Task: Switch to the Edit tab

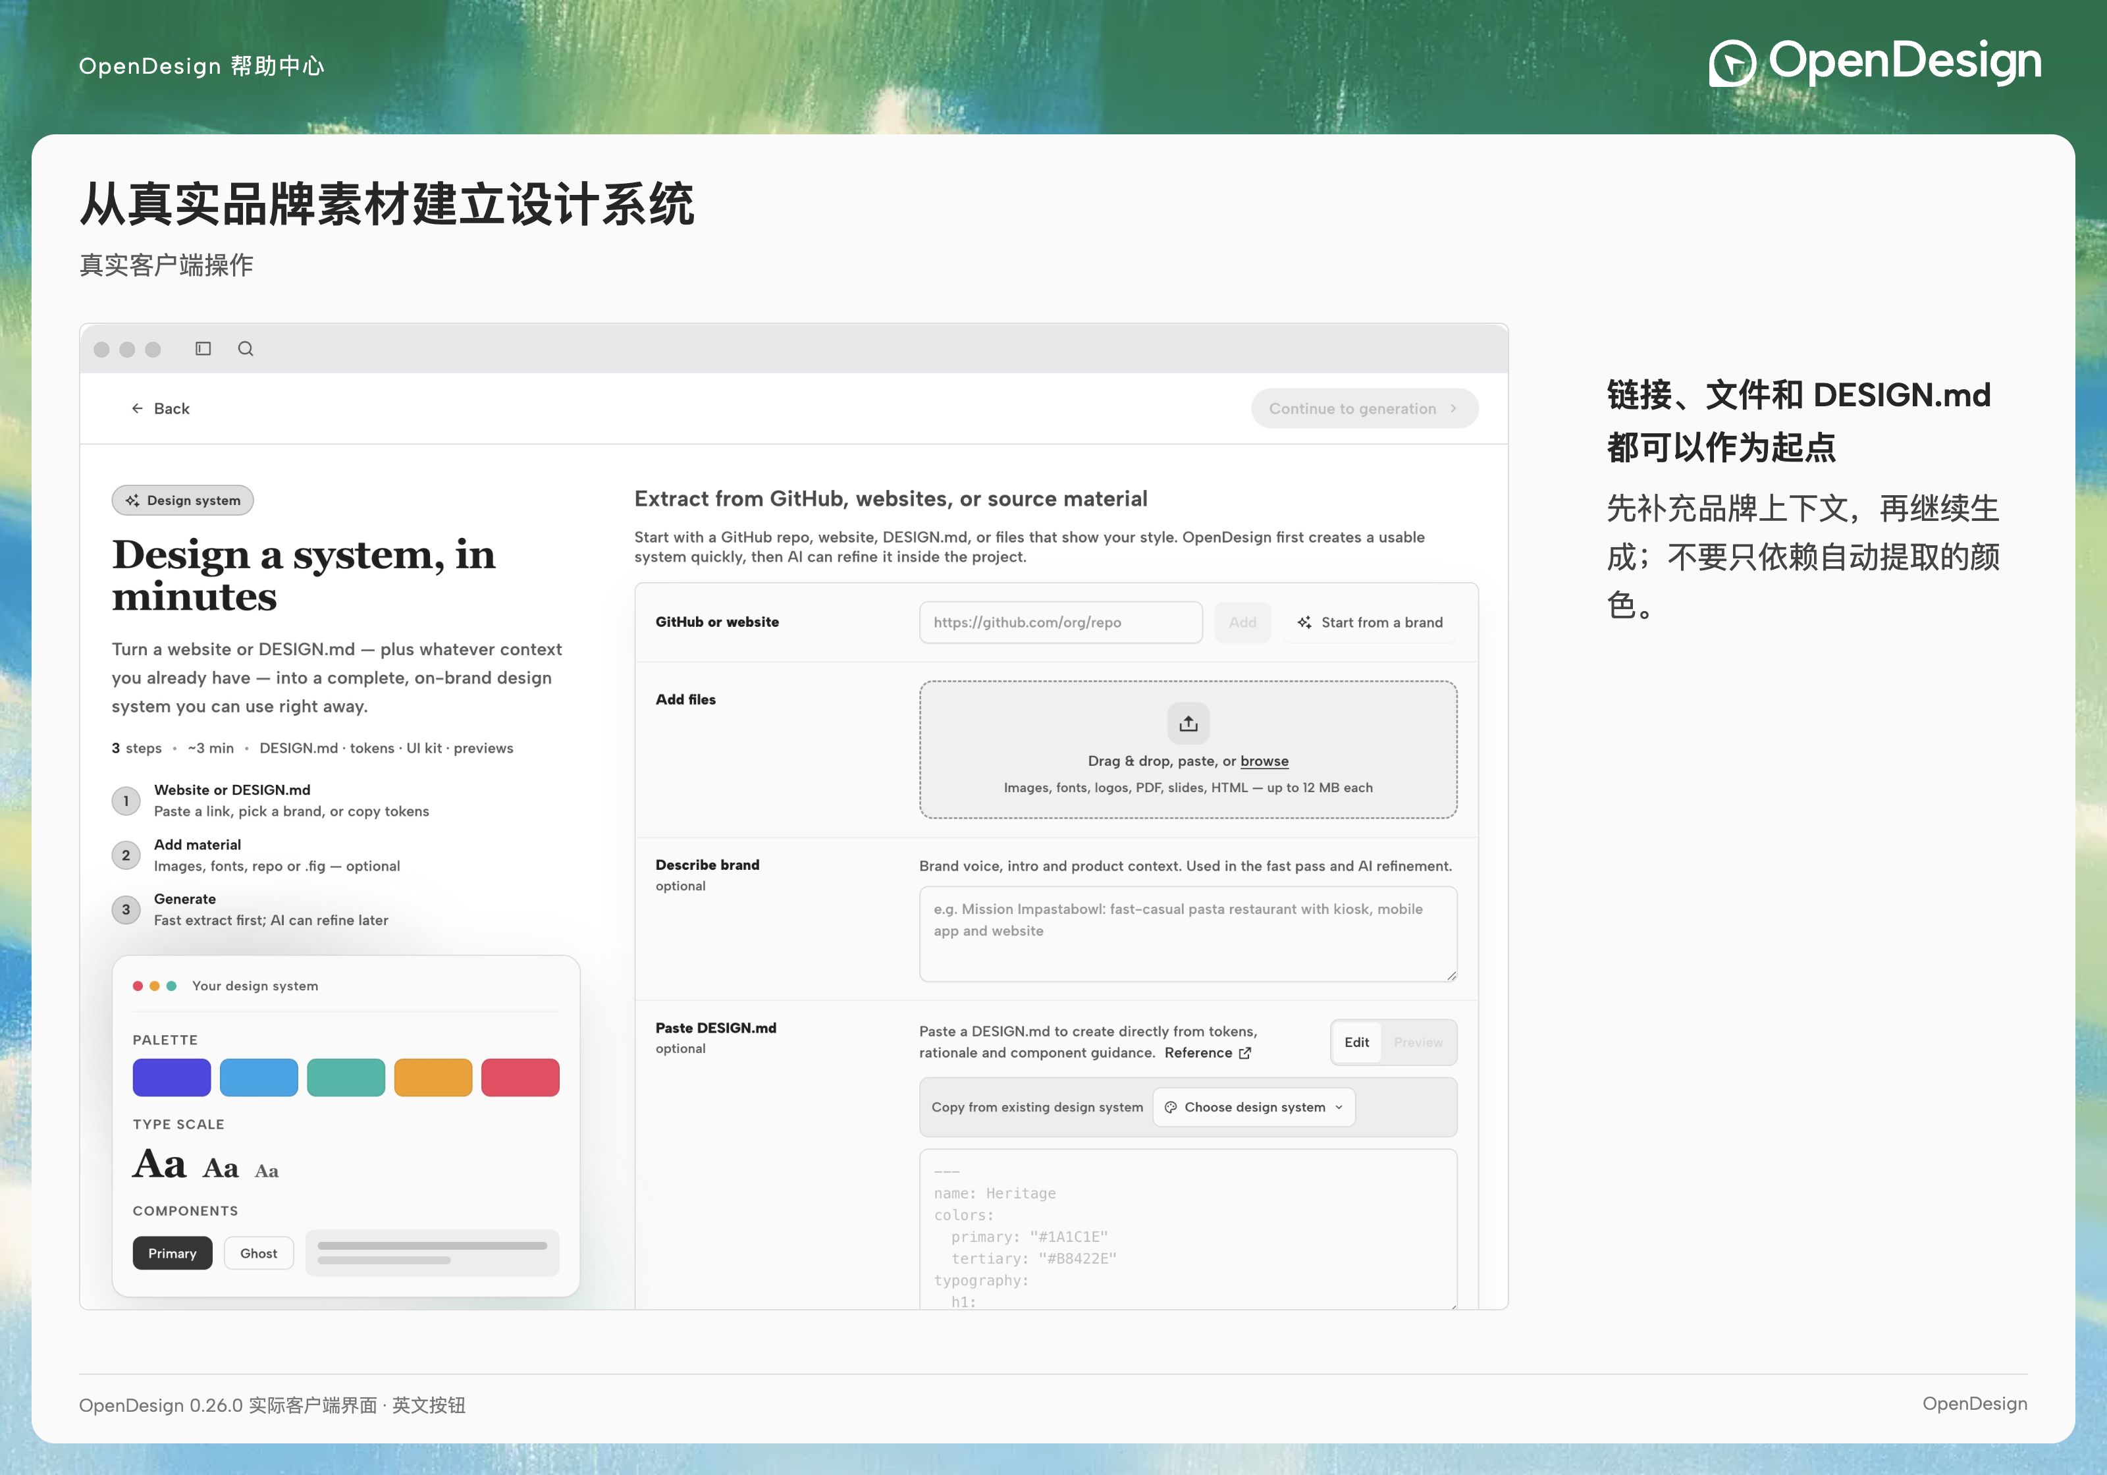Action: click(x=1356, y=1042)
